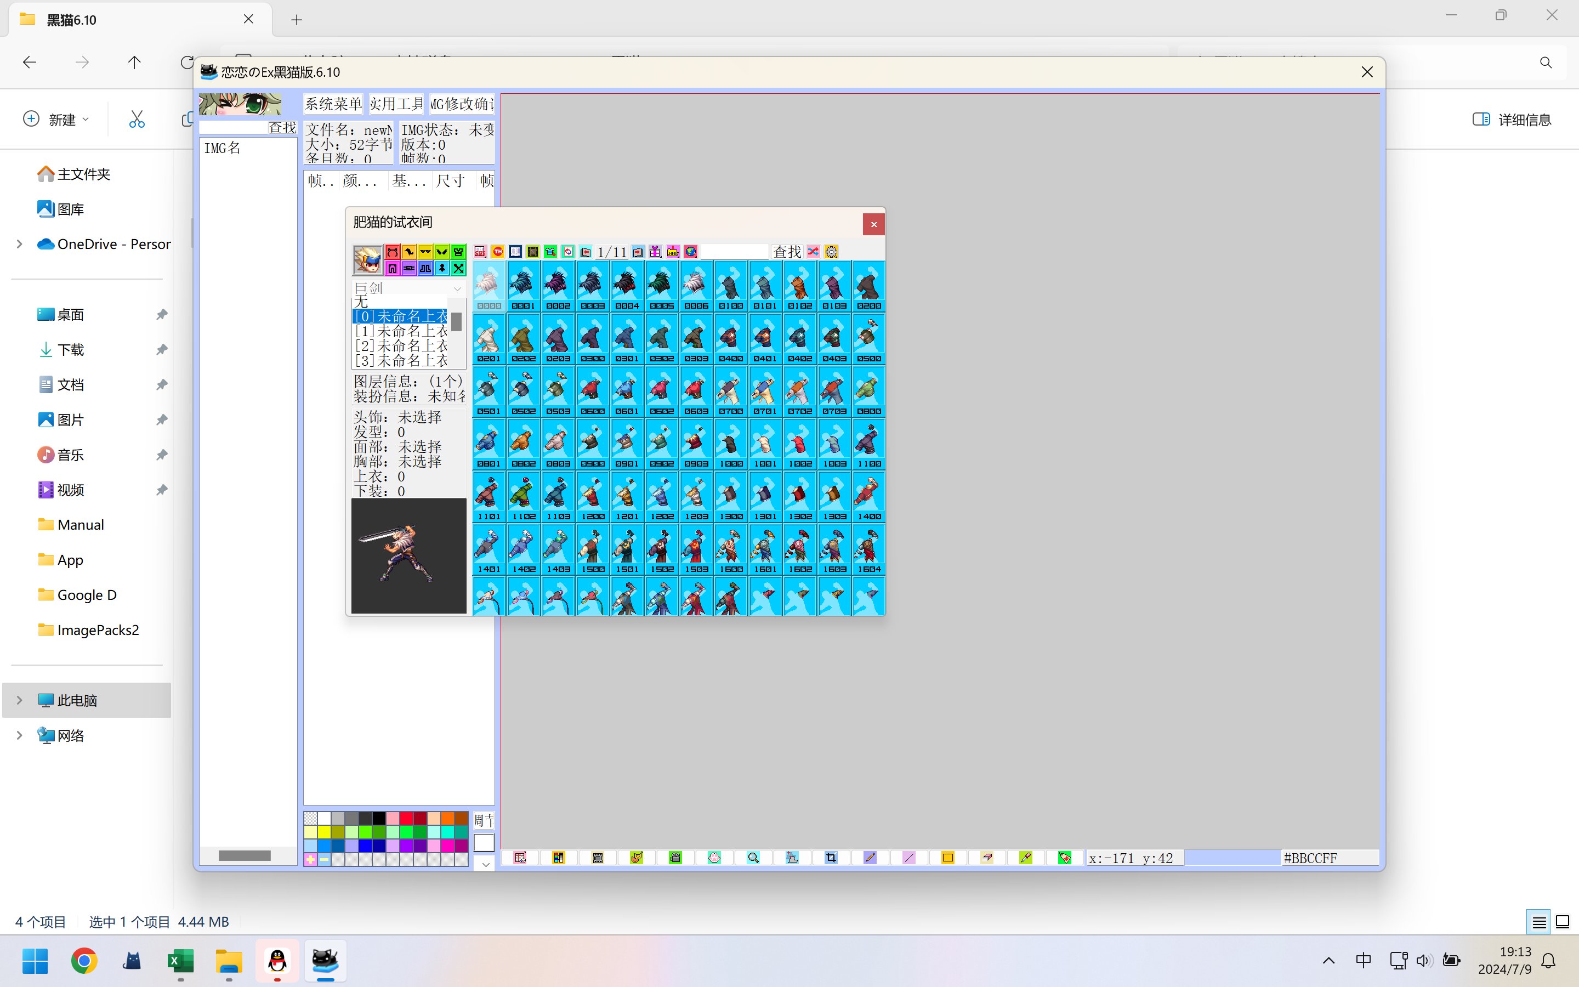Go to previous page of fitting room items
The width and height of the screenshot is (1579, 987).
[x=586, y=252]
